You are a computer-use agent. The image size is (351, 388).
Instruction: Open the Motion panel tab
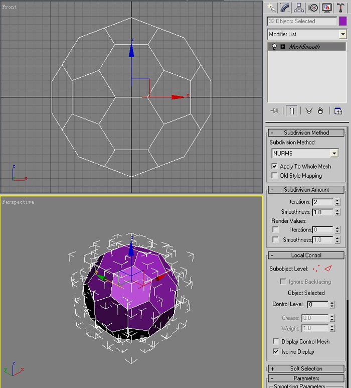[x=313, y=8]
